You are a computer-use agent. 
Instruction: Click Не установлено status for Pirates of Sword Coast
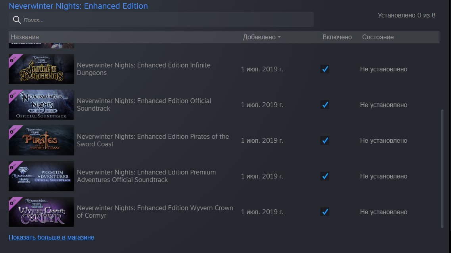(x=384, y=140)
